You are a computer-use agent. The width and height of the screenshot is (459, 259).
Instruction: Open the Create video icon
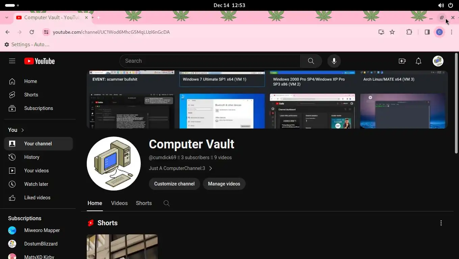coord(402,61)
